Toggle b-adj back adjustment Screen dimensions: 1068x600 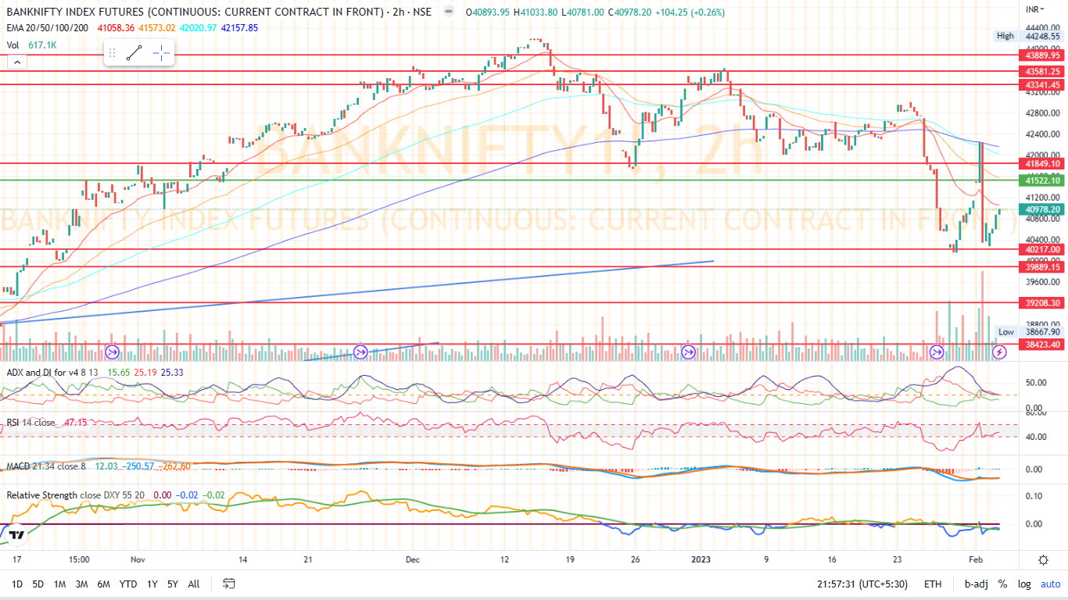pos(976,584)
